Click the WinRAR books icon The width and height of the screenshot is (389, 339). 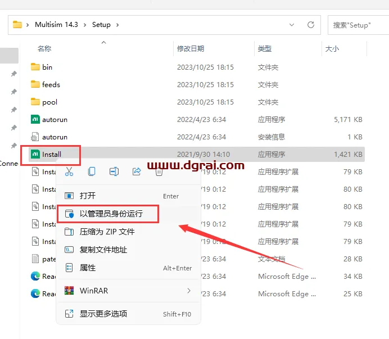(69, 291)
